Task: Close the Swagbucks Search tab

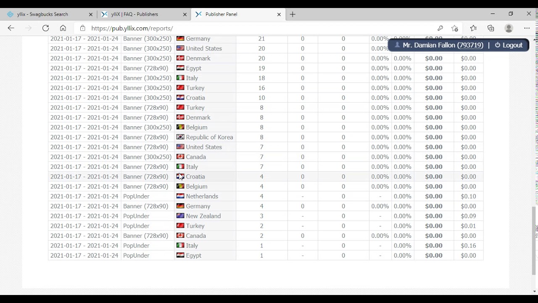Action: [x=90, y=14]
